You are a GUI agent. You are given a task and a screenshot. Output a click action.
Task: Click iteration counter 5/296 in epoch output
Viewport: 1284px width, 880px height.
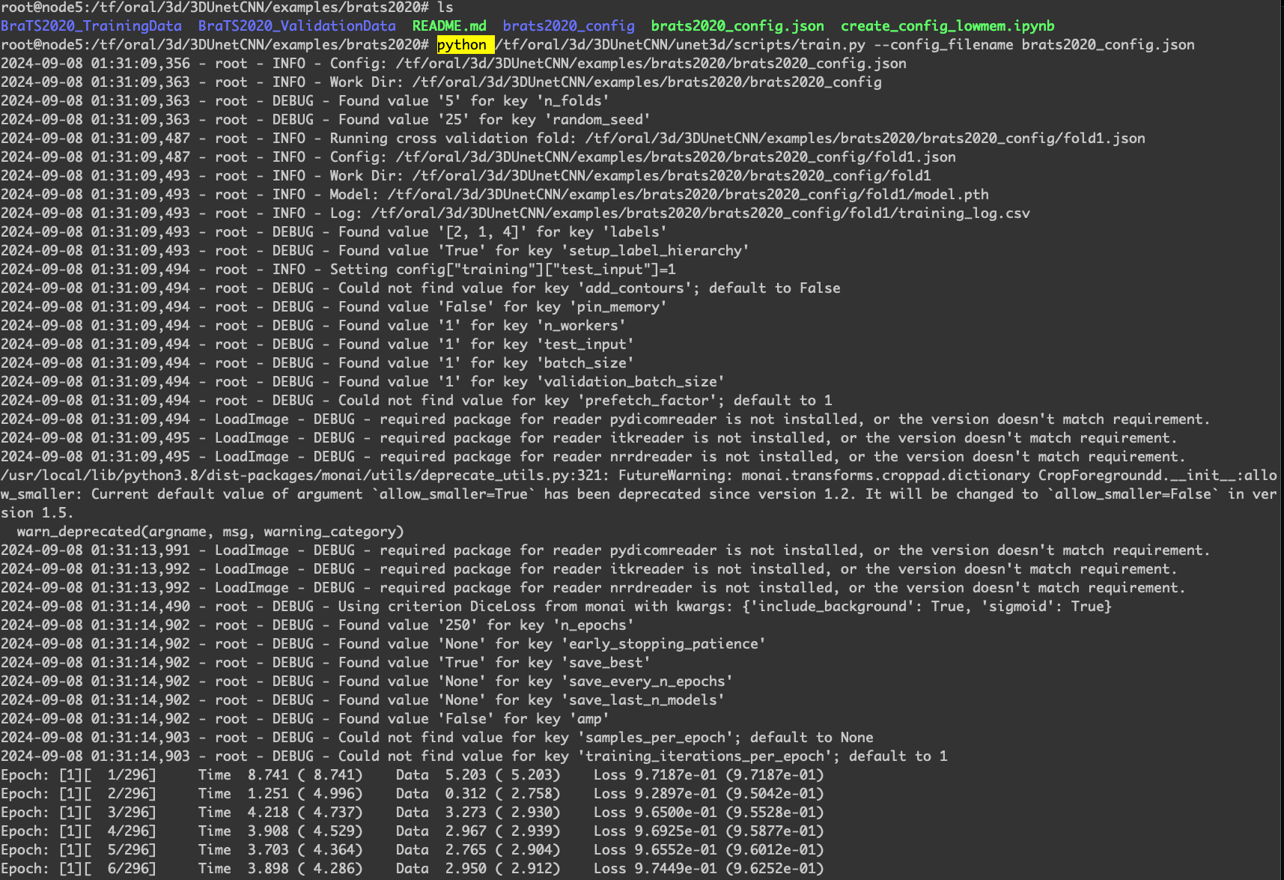coord(128,850)
